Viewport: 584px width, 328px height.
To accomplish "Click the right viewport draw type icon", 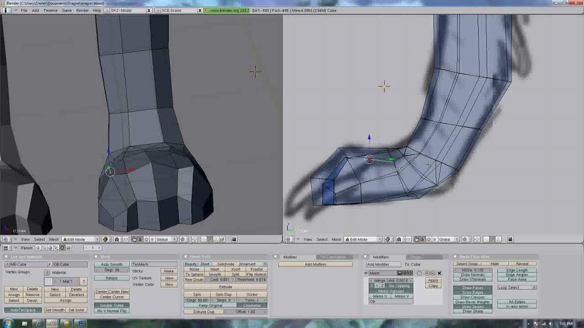I will tap(388, 239).
